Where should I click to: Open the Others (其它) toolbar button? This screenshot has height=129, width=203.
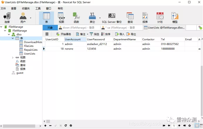click(x=92, y=18)
